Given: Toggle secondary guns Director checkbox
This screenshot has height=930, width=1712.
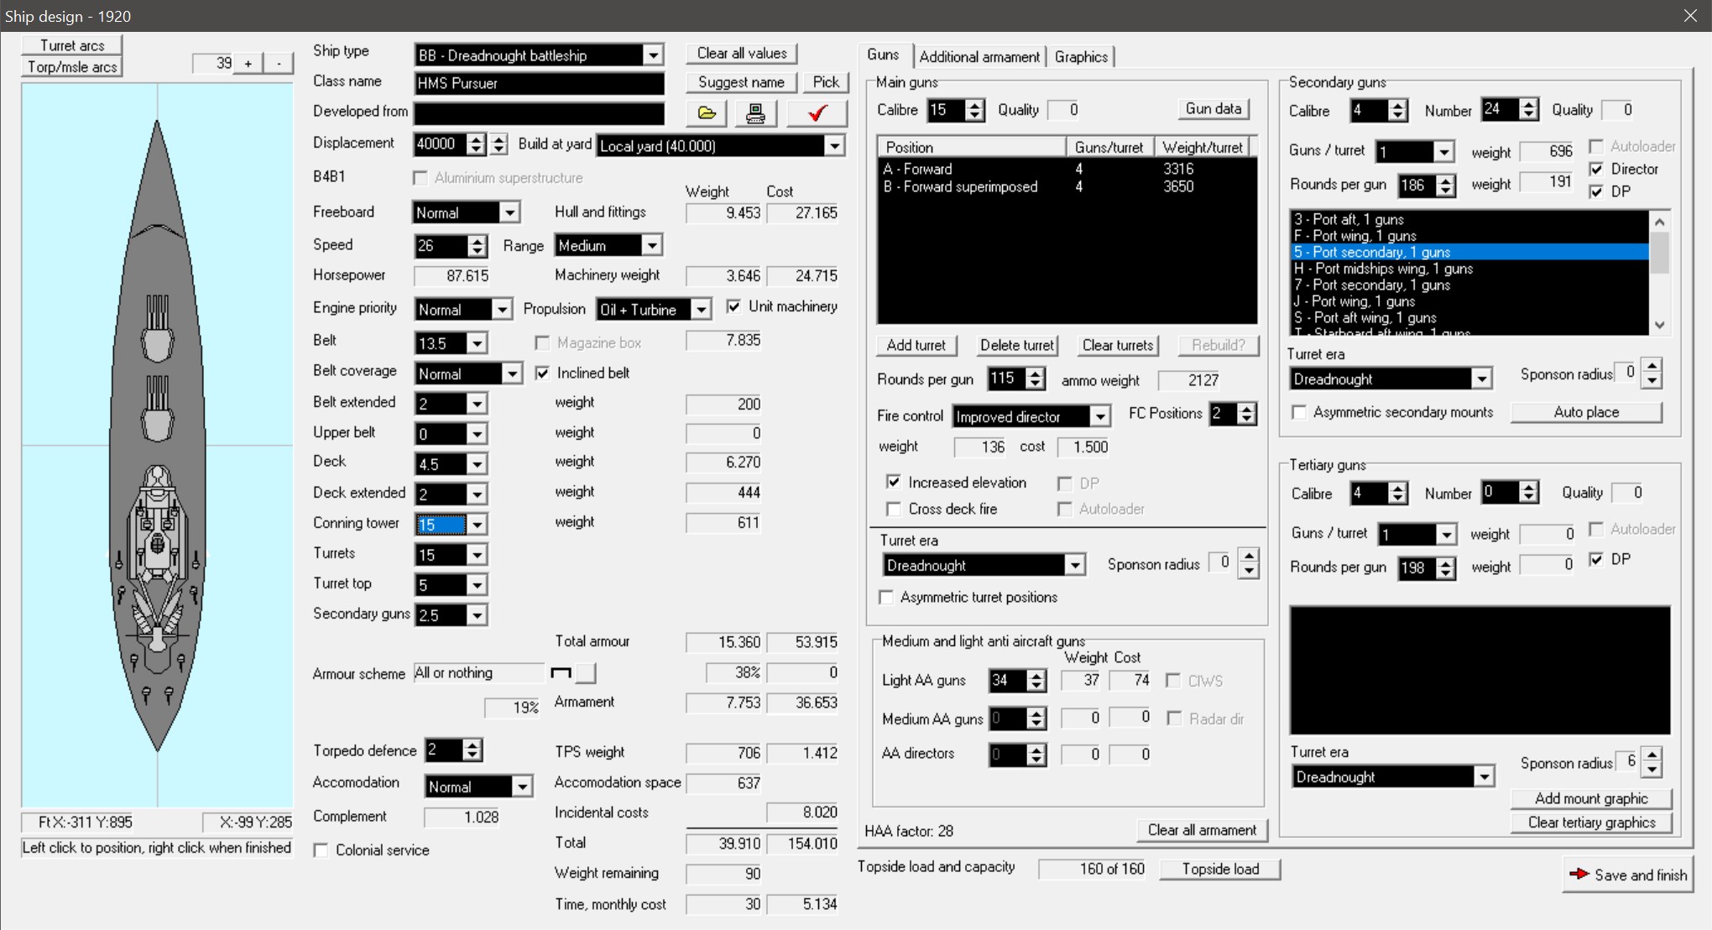Looking at the screenshot, I should (x=1596, y=169).
